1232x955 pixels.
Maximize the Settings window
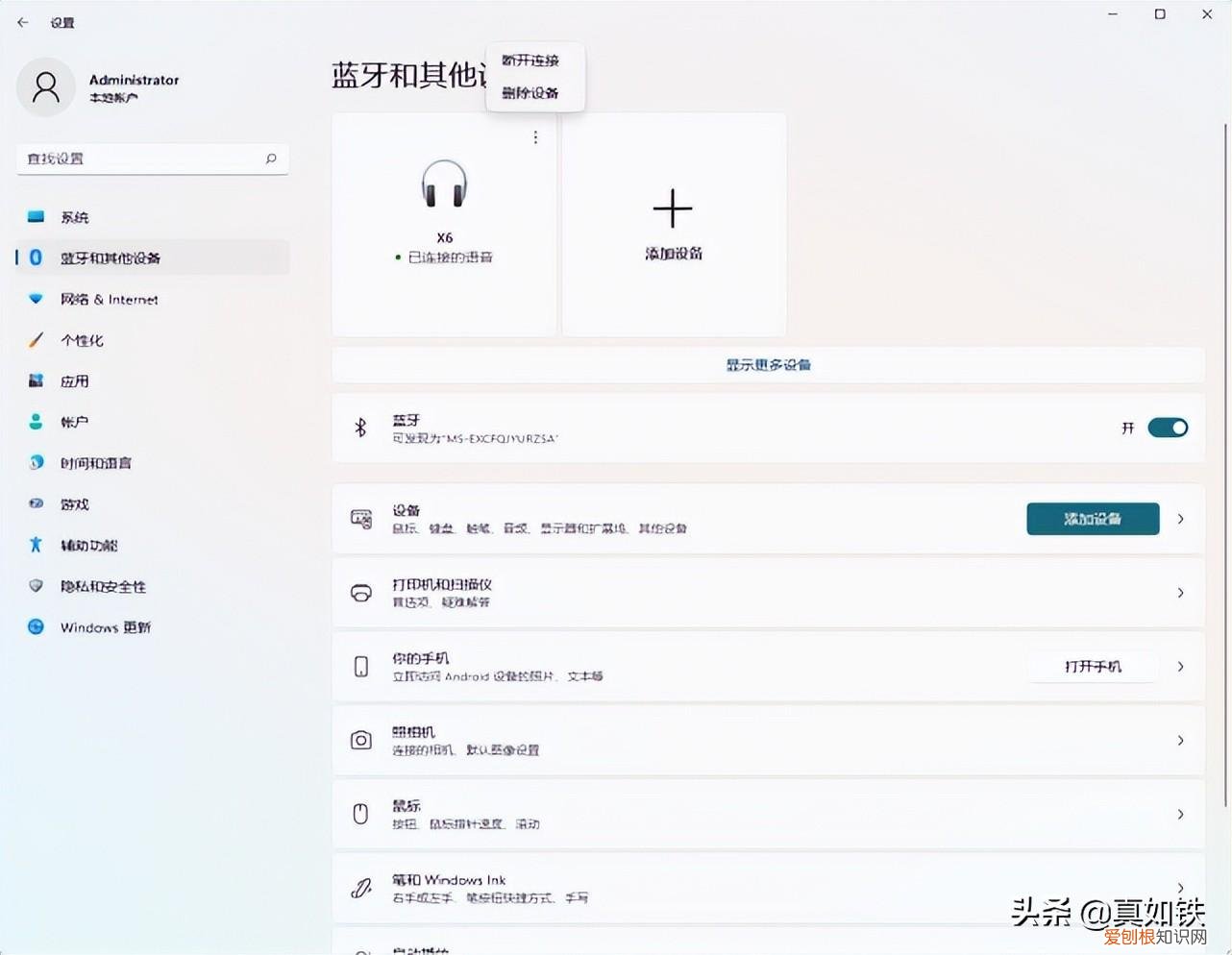click(1160, 14)
